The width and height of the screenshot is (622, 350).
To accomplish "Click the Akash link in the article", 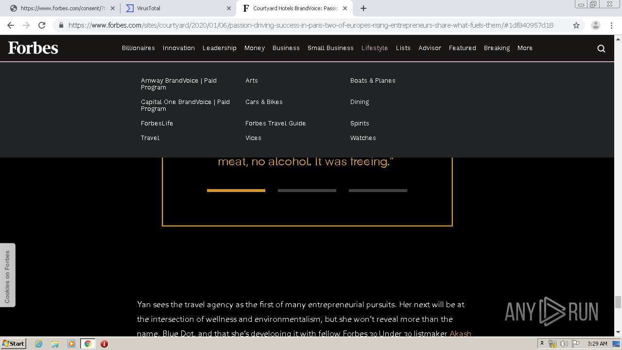I will click(x=460, y=333).
